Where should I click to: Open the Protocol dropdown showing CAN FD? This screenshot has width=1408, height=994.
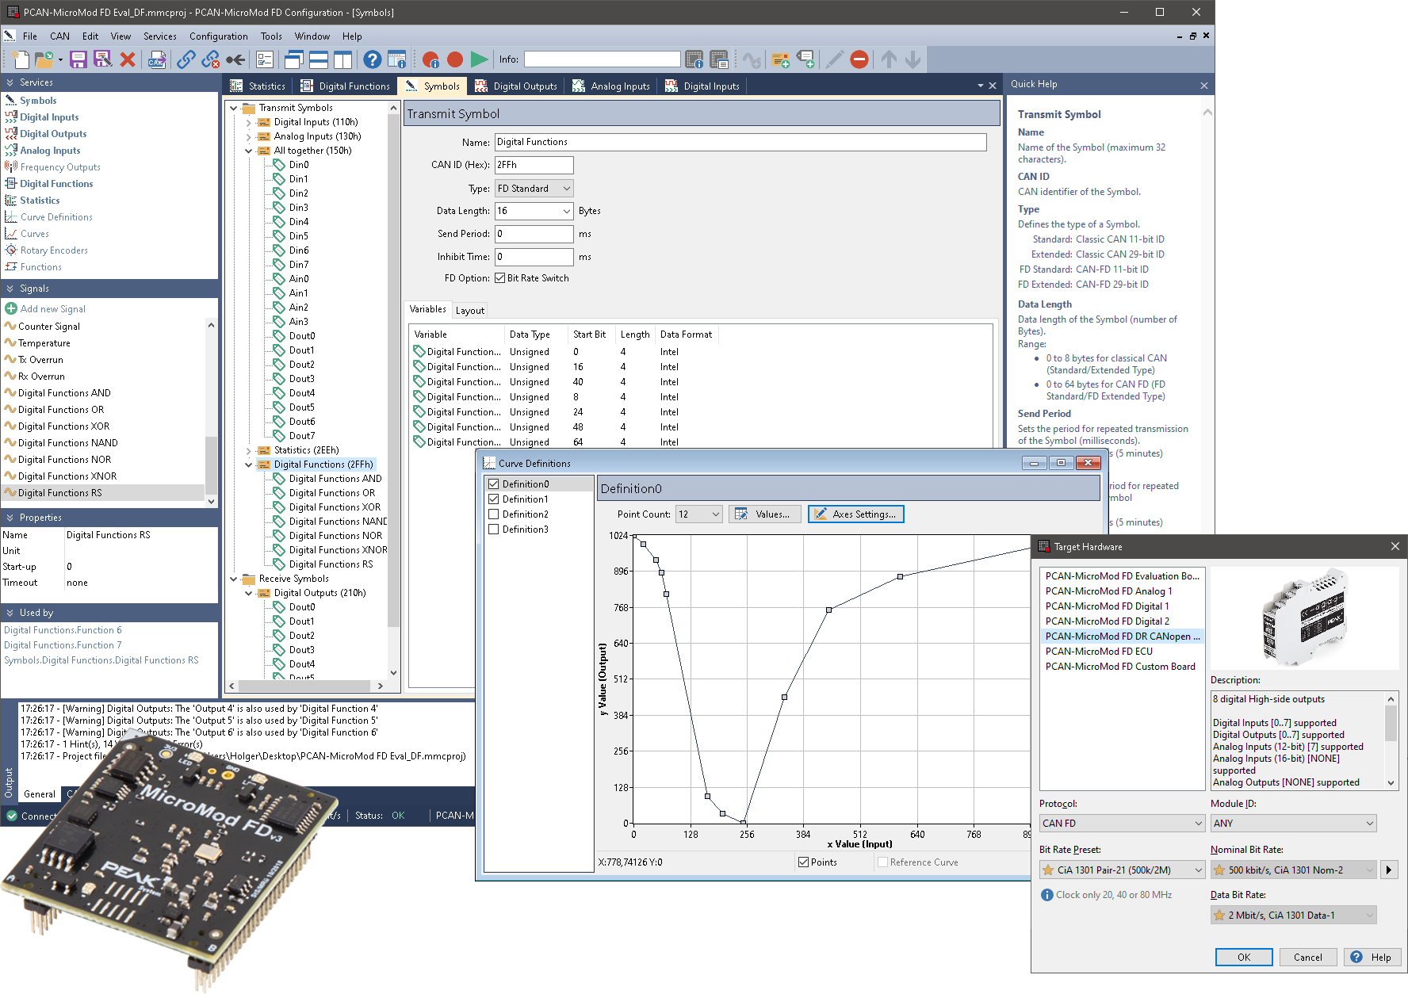(1122, 824)
